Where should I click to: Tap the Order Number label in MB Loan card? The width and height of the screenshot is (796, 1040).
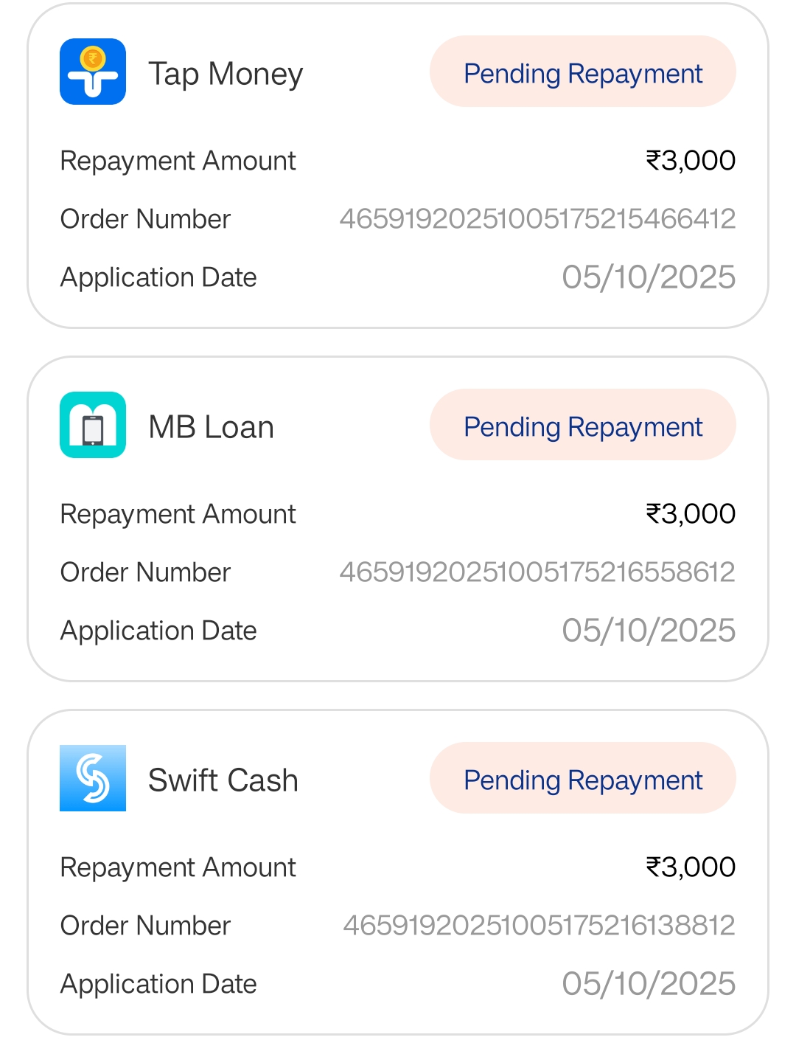(x=146, y=572)
